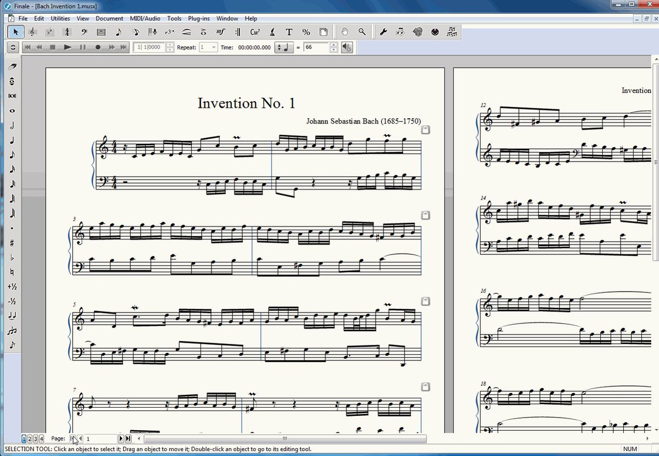Click the raise half step +½ button
This screenshot has width=659, height=456.
12,286
